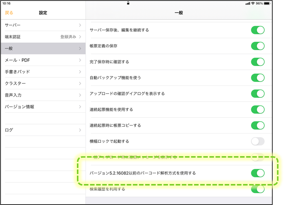Open バージョン情報 page

43,107
